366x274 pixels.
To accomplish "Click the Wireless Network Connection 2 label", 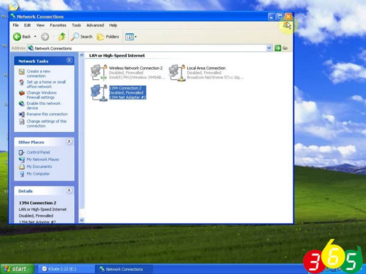I will (x=136, y=68).
